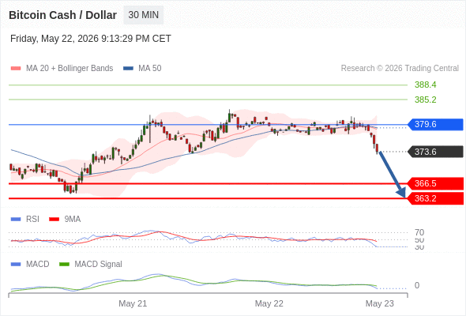Click the MACD Signal green legend marker
The height and width of the screenshot is (316, 466).
tap(64, 265)
